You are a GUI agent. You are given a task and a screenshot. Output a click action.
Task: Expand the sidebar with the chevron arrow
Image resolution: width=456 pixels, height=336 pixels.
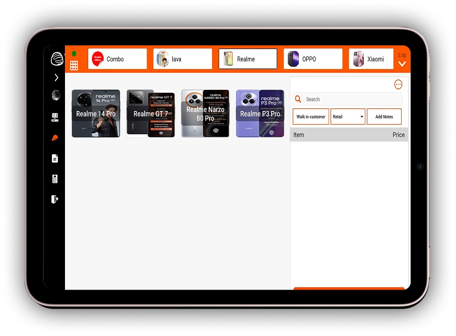[x=56, y=78]
